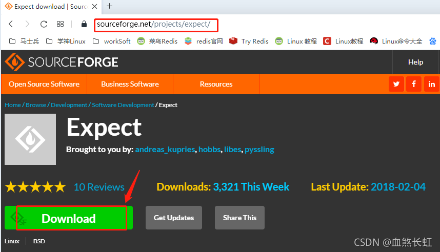Open the Linux命令大全 bookmark
This screenshot has height=252, width=440.
[x=396, y=41]
